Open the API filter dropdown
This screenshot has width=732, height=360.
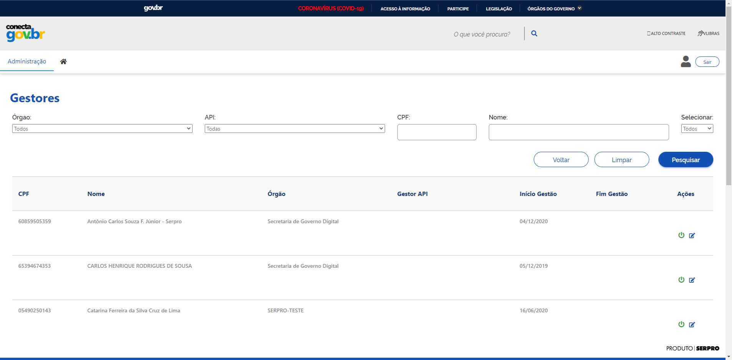click(295, 129)
